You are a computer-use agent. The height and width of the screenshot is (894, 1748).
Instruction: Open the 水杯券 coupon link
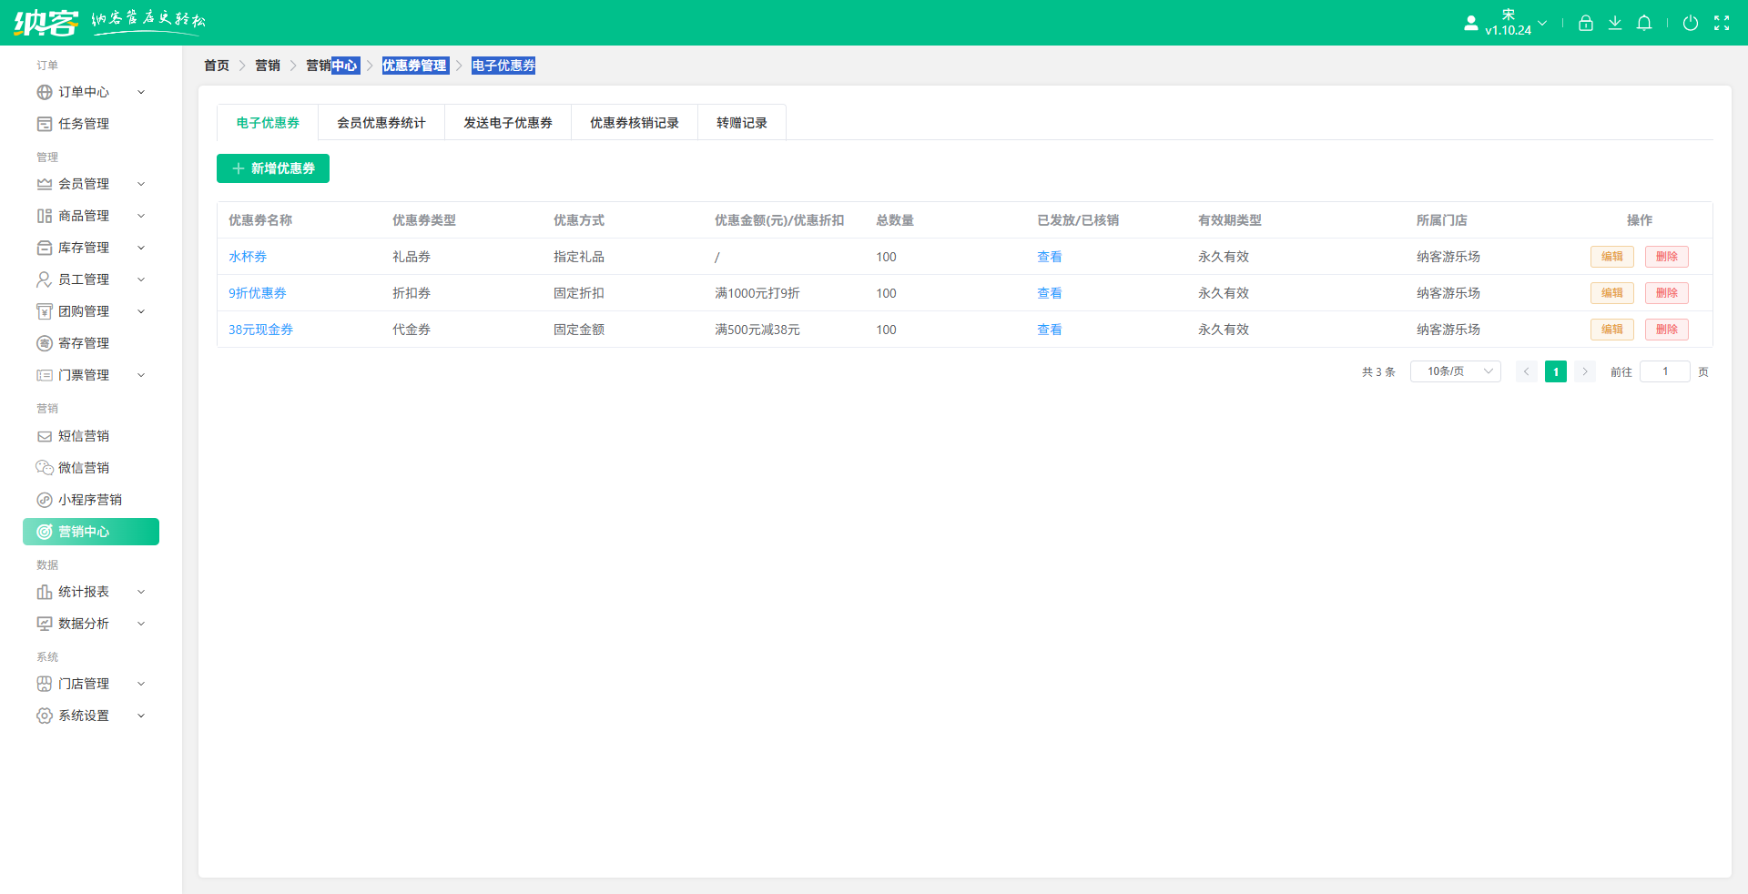[x=247, y=256]
